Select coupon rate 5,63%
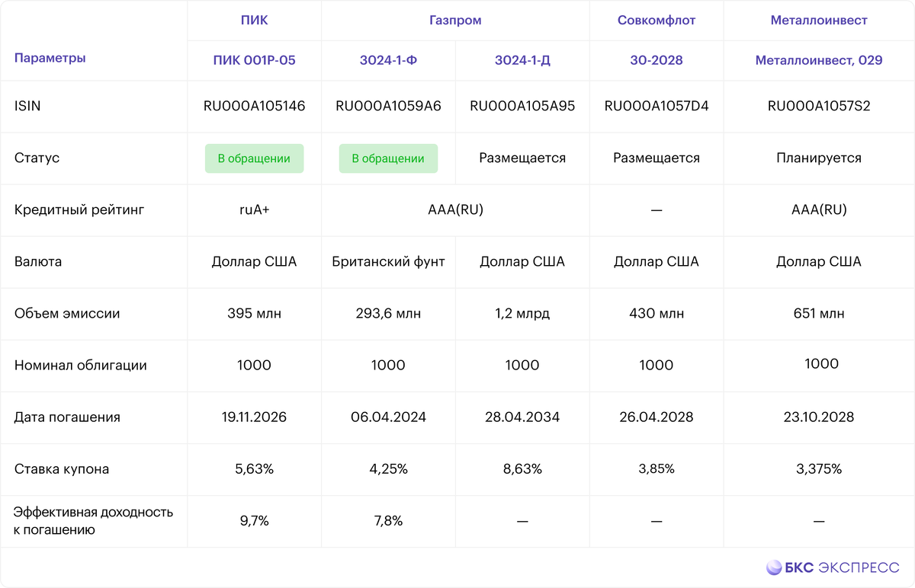 coord(254,469)
